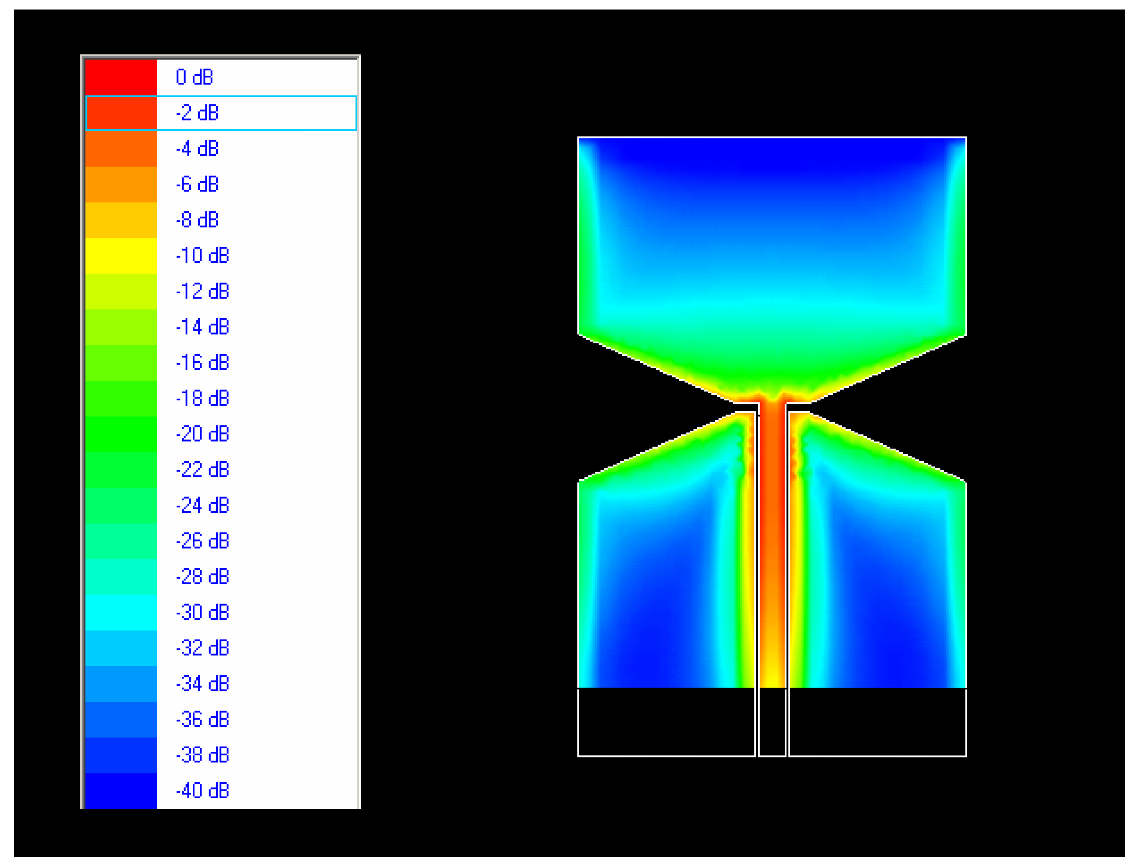Click the -8 dB amber swatch
Image resolution: width=1137 pixels, height=868 pixels.
point(121,220)
